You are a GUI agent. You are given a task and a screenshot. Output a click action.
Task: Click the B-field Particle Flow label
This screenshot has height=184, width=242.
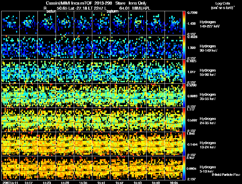pos(226,175)
